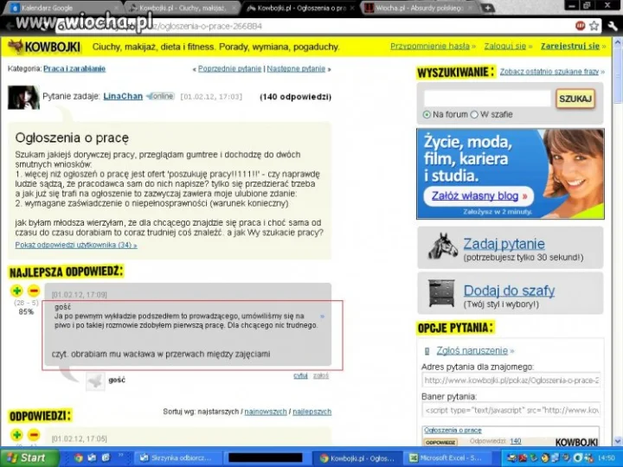Switch to Wiocha.pl Absurdy tab
This screenshot has width=623, height=467.
pyautogui.click(x=419, y=8)
